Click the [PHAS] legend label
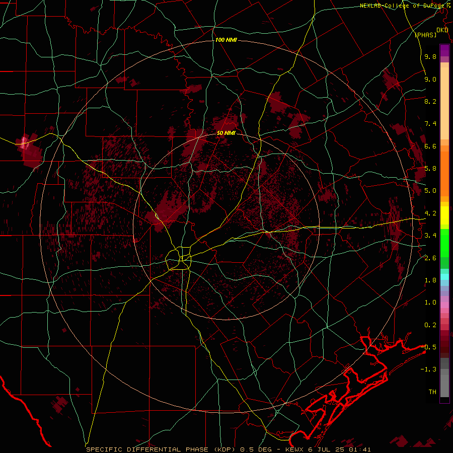The width and height of the screenshot is (453, 453). point(425,35)
